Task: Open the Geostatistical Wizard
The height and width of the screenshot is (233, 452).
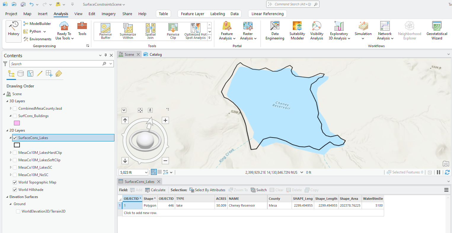Action: click(x=437, y=31)
